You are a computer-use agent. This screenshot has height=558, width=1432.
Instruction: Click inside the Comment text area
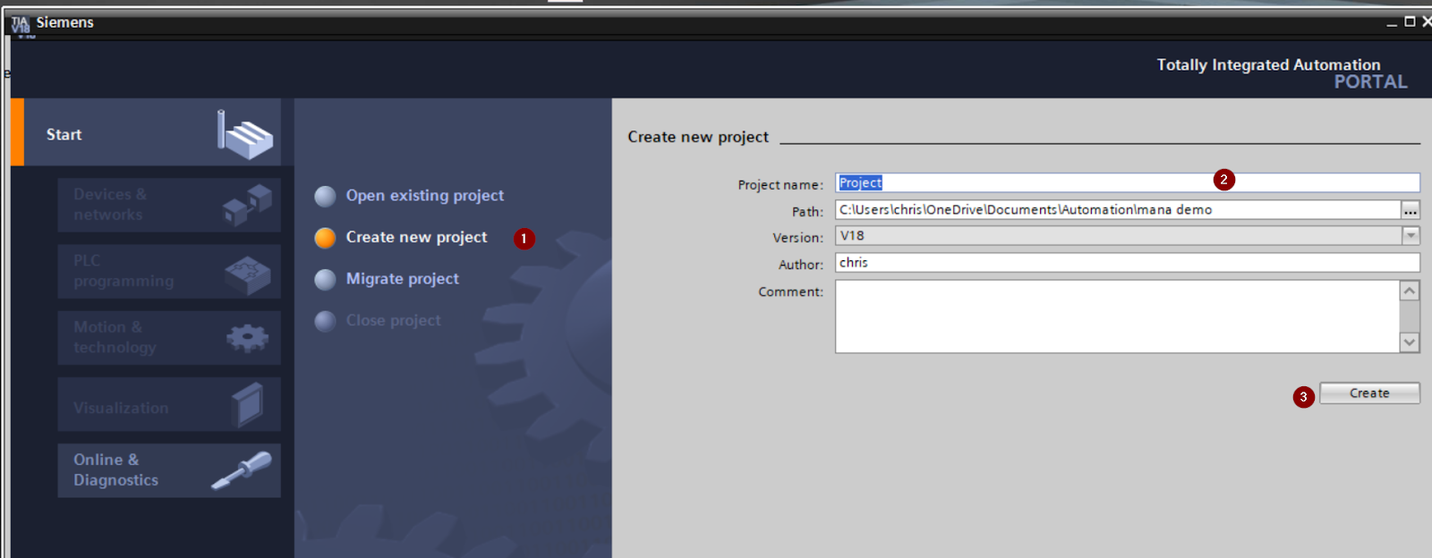[x=1117, y=317]
